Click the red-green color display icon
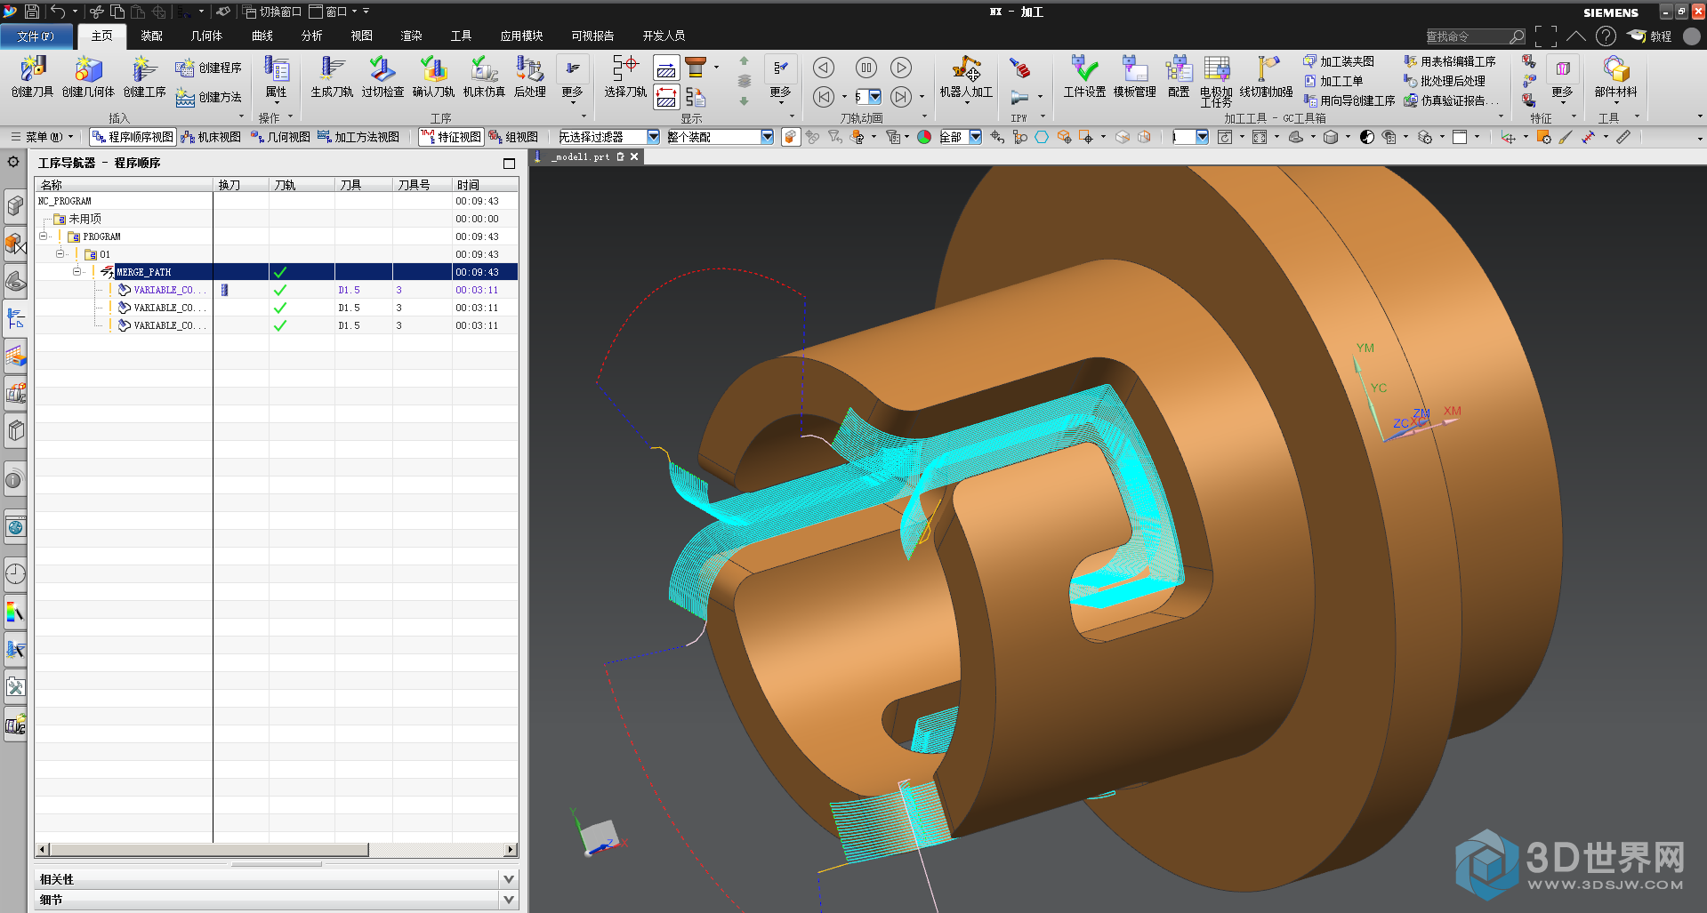The image size is (1707, 913). click(x=924, y=137)
